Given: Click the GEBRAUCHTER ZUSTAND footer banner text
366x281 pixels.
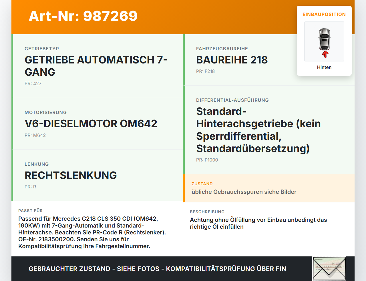Looking at the screenshot, I should pyautogui.click(x=157, y=269).
